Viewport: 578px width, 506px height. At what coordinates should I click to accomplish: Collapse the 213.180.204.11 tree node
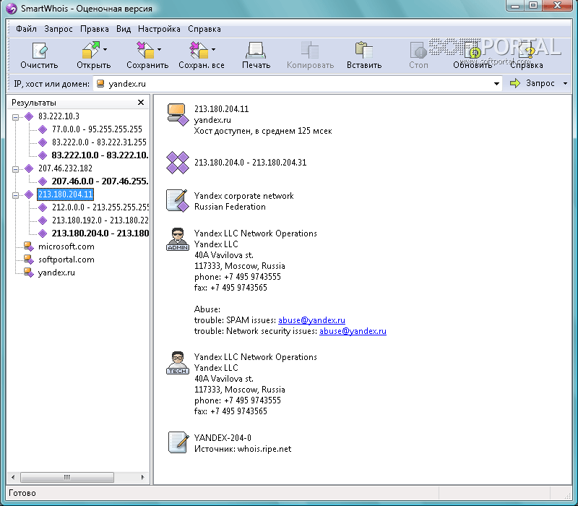(15, 195)
